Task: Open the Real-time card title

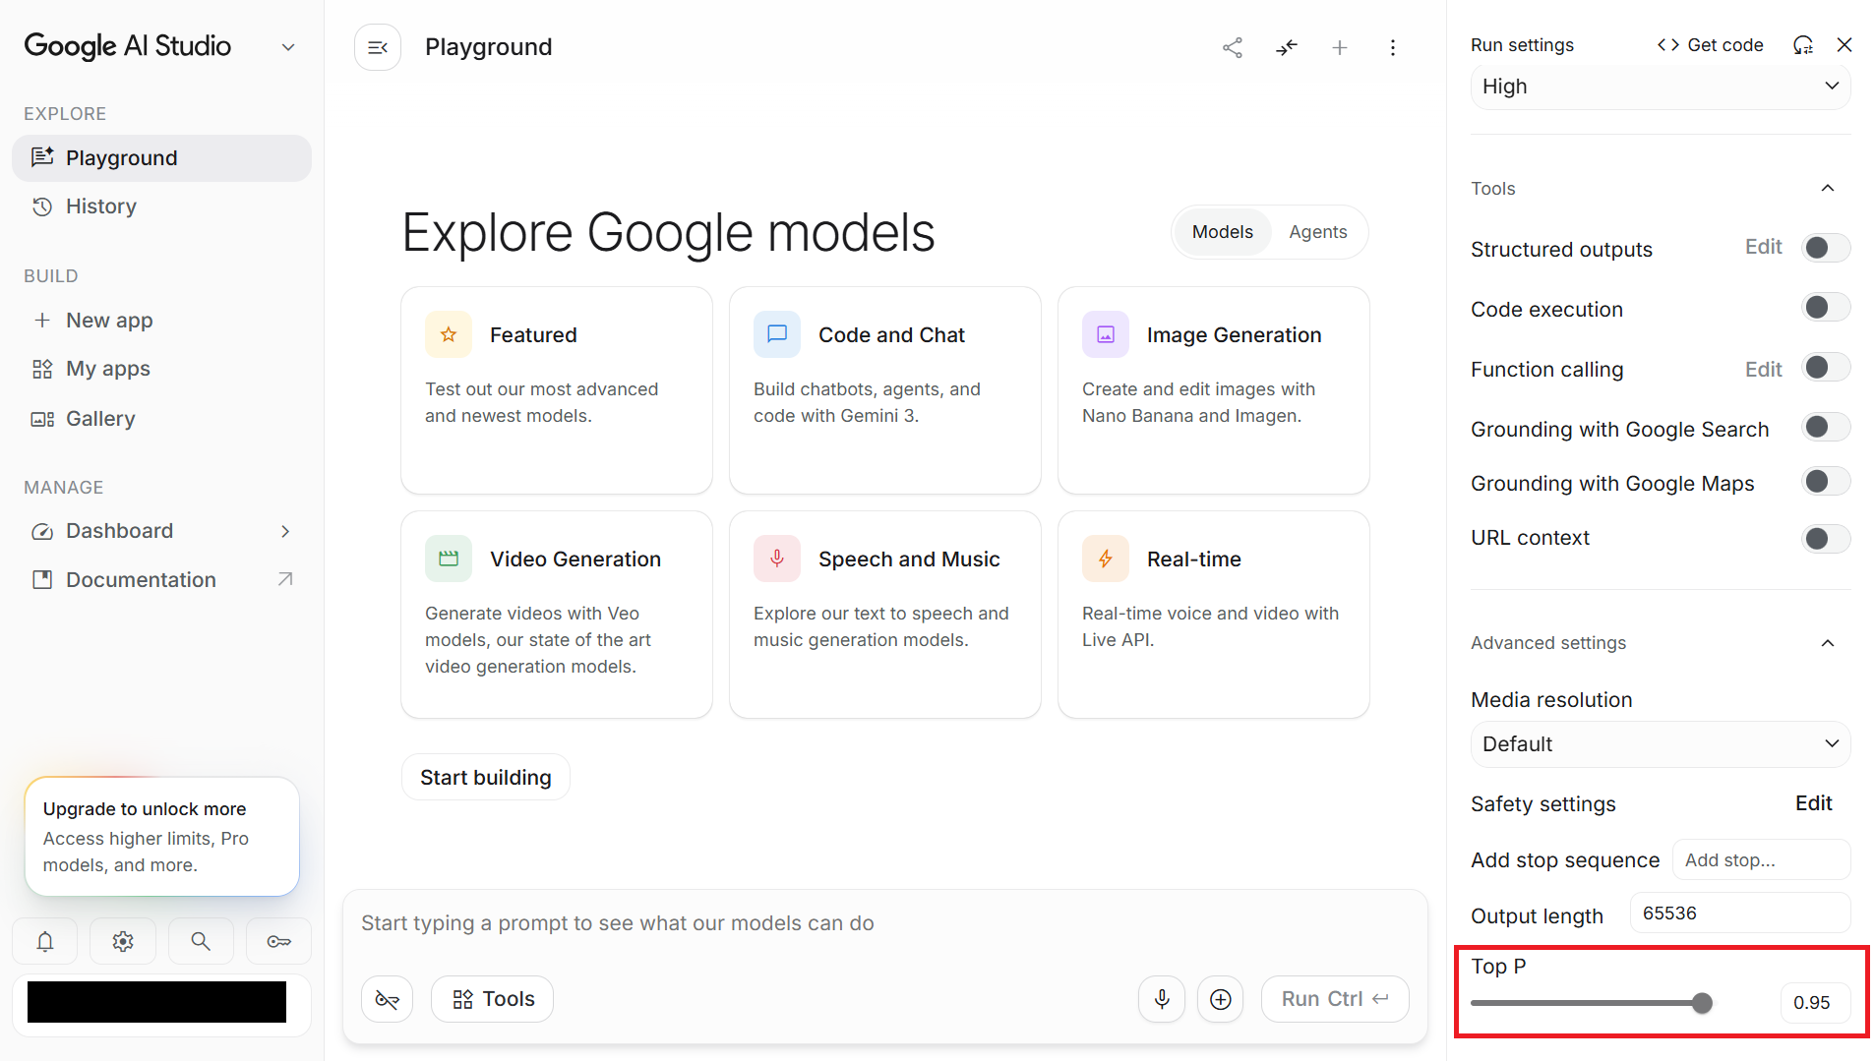Action: tap(1193, 560)
